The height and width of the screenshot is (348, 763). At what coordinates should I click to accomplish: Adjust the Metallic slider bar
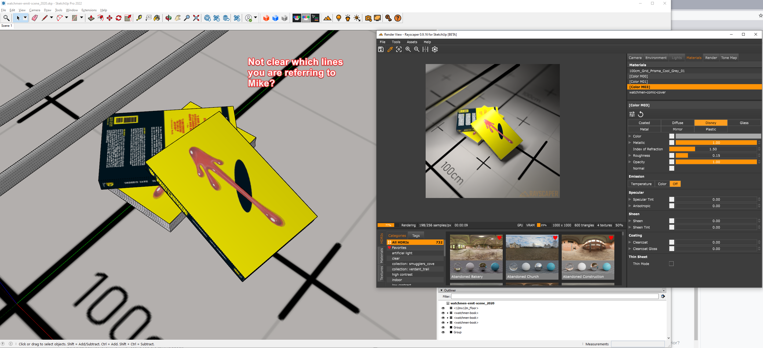[x=716, y=143]
